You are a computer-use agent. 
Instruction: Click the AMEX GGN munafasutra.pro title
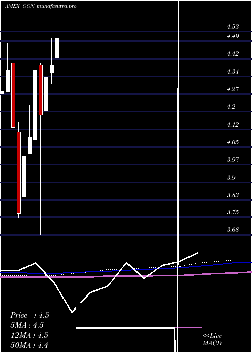coord(40,6)
